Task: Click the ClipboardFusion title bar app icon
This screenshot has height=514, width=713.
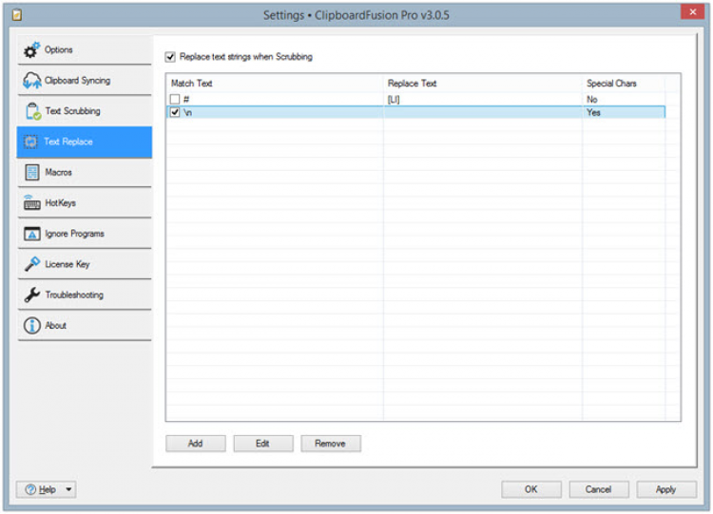Action: 16,15
